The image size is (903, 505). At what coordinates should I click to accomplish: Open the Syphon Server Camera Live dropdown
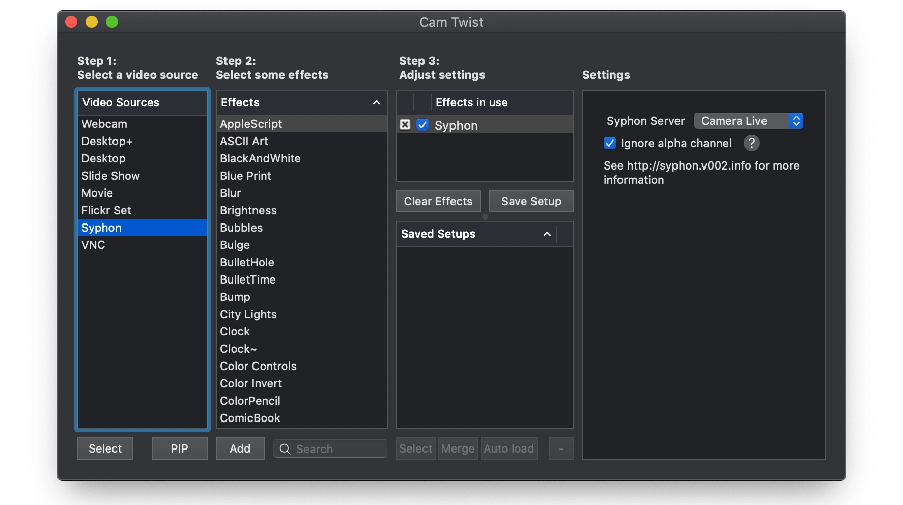click(748, 121)
